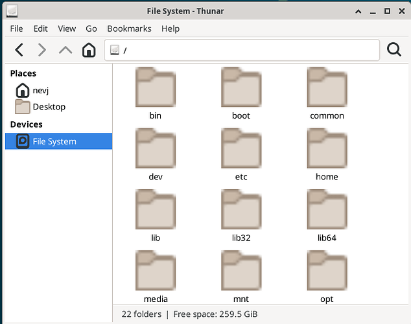The width and height of the screenshot is (411, 324).
Task: Open the Bookmarks menu
Action: point(129,29)
